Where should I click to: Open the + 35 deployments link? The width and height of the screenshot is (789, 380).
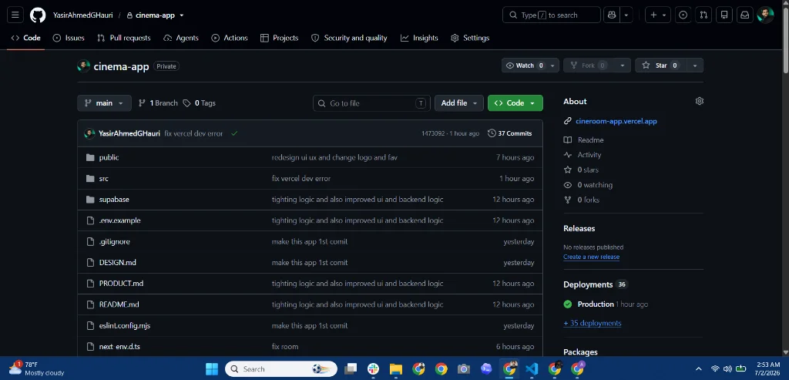[593, 323]
